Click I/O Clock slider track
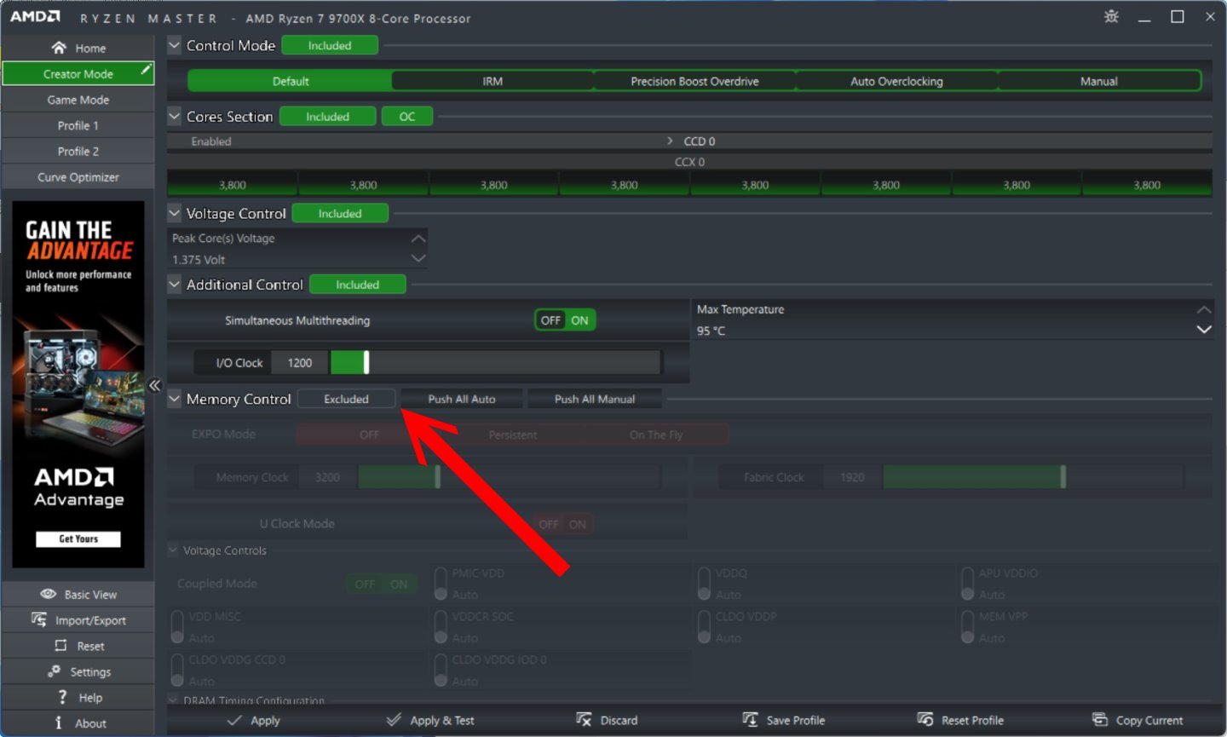This screenshot has height=737, width=1227. 495,362
